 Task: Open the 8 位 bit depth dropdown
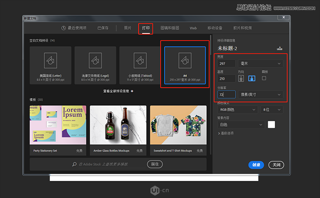(272, 109)
